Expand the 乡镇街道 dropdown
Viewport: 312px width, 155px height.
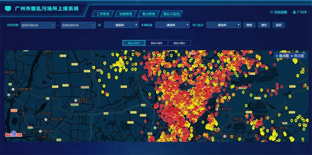[x=172, y=25]
